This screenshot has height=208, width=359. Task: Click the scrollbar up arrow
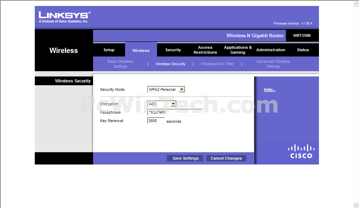point(356,4)
